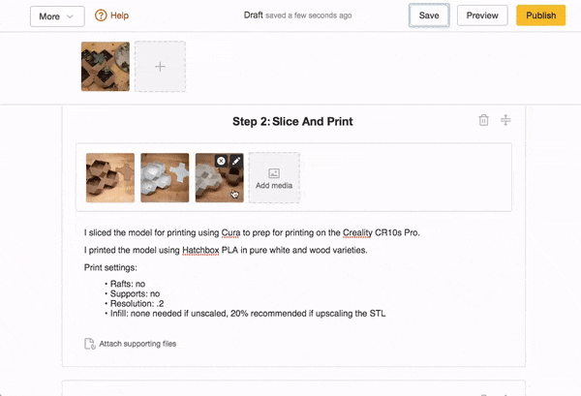581x396 pixels.
Task: Add image with the plus placeholder
Action: pyautogui.click(x=160, y=66)
